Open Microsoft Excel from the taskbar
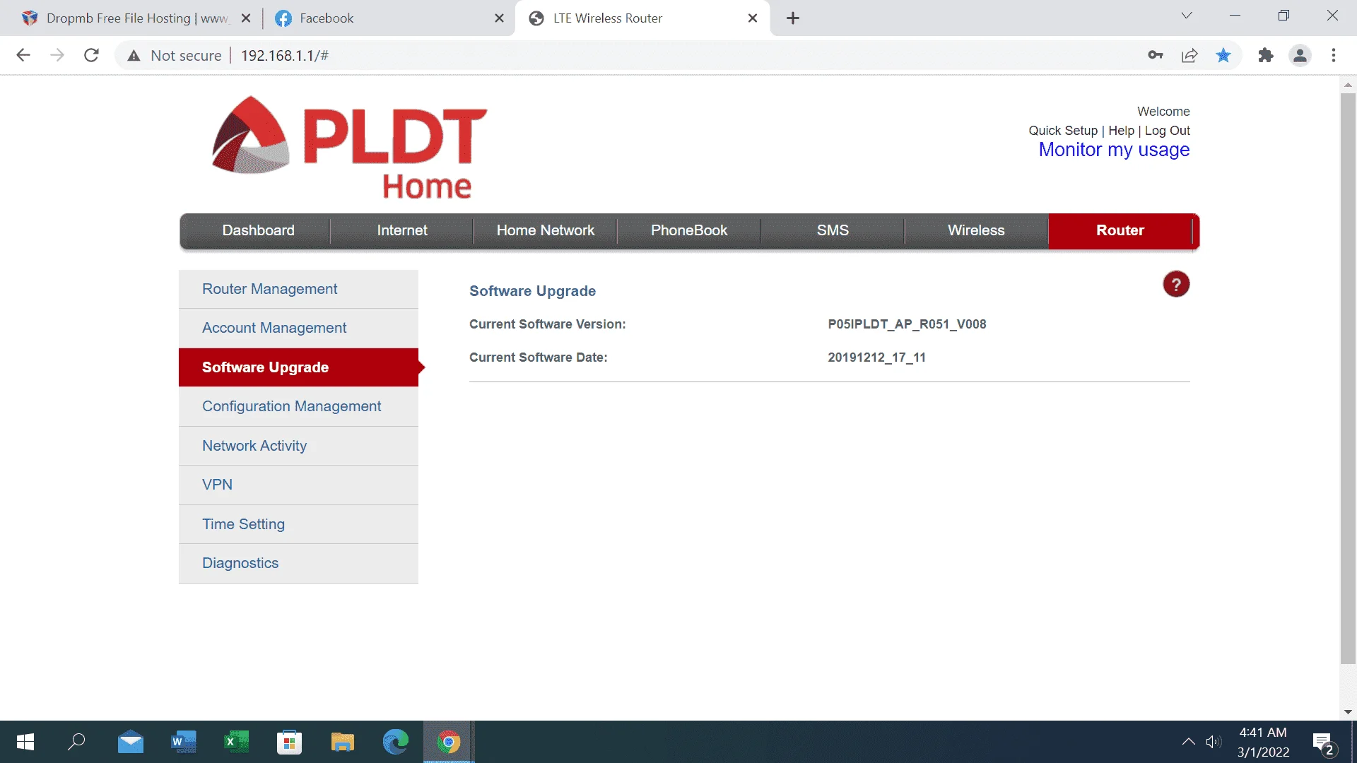The width and height of the screenshot is (1357, 763). click(236, 742)
